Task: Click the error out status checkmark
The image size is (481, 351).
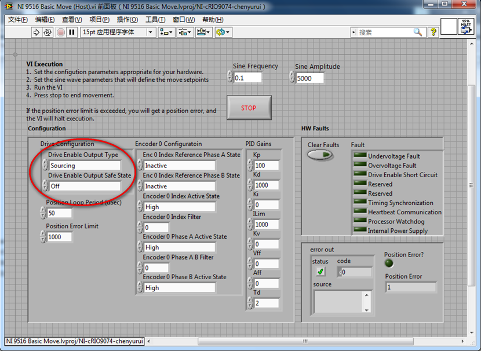Action: (x=320, y=272)
